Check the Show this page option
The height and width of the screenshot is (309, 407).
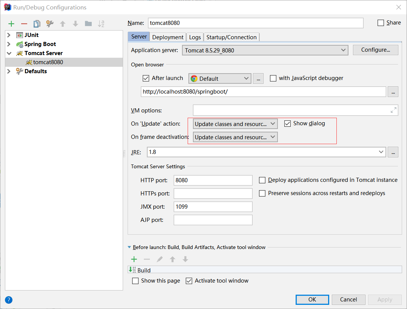coord(135,281)
